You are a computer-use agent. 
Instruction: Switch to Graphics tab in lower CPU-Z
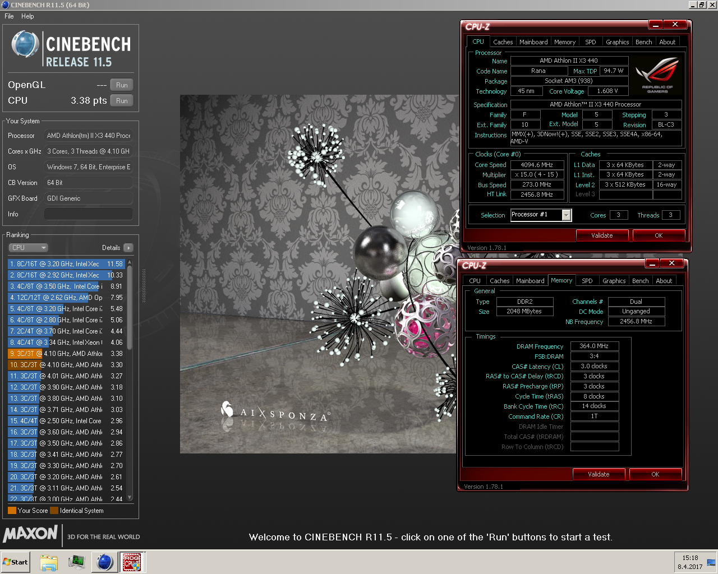(x=614, y=281)
